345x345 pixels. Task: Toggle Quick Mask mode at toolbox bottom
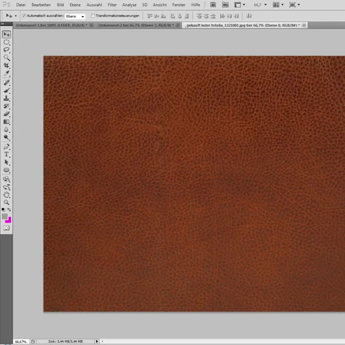(x=7, y=228)
